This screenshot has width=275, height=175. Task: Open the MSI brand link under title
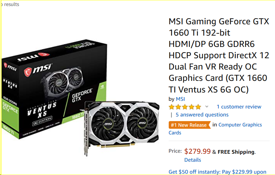[x=180, y=99]
